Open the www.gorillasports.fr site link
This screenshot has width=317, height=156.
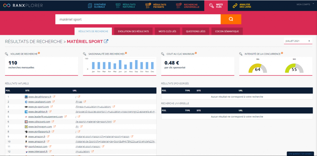tap(39, 132)
